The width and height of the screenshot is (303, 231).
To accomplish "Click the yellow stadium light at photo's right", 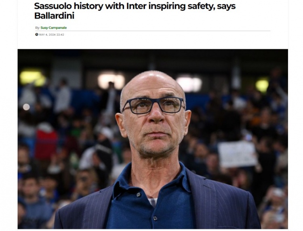I will pos(262,85).
